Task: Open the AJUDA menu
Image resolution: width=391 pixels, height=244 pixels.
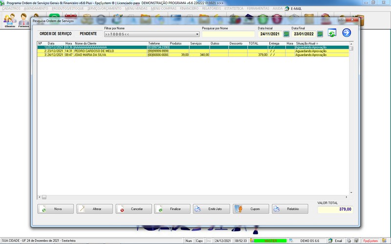Action: pyautogui.click(x=278, y=8)
